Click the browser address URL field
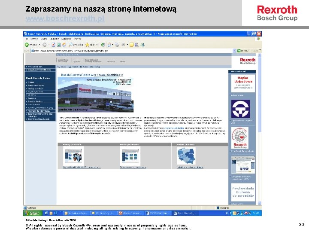The width and height of the screenshot is (309, 232). pyautogui.click(x=132, y=51)
